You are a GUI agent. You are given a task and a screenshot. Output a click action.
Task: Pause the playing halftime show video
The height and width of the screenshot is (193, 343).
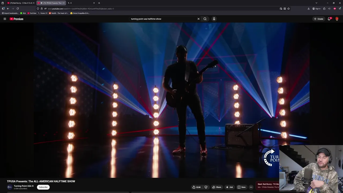point(171,100)
